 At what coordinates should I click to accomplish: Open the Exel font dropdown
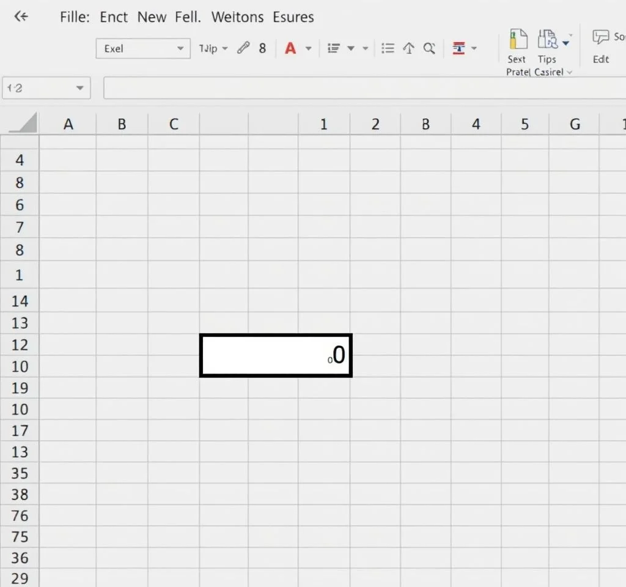(x=180, y=49)
